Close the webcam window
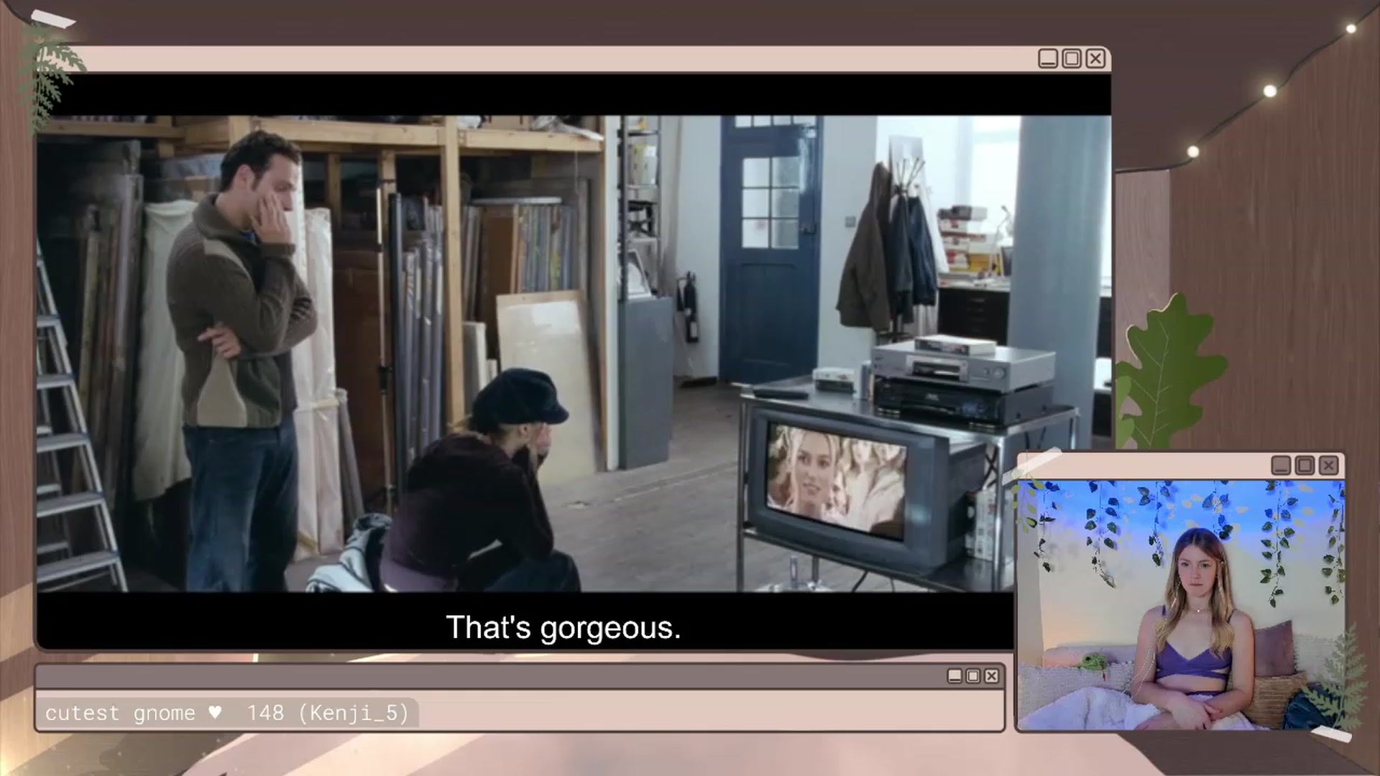The width and height of the screenshot is (1380, 776). pyautogui.click(x=1328, y=466)
